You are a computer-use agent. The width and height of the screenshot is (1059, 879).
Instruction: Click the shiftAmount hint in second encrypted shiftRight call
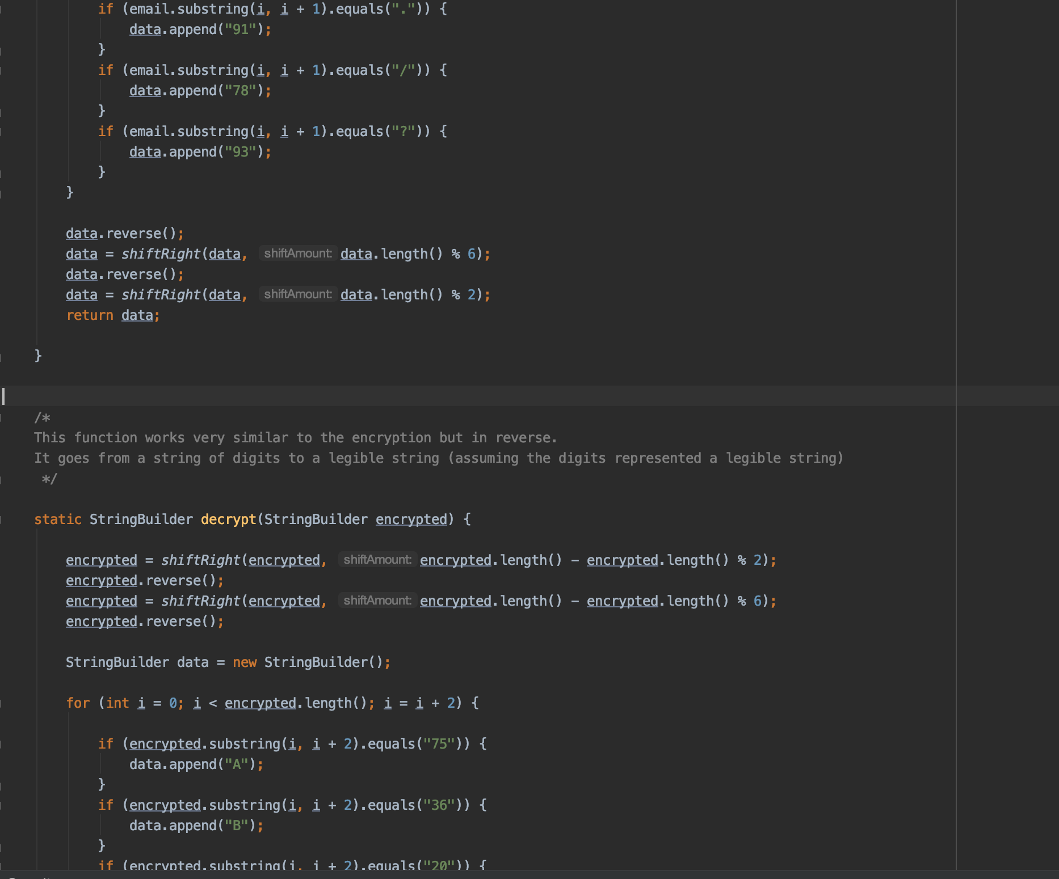coord(377,601)
